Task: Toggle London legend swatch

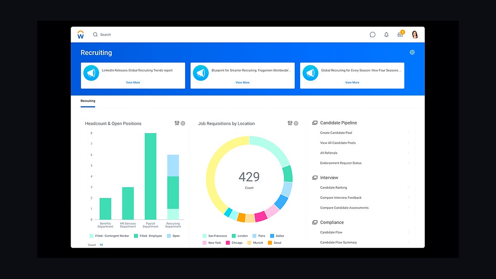Action: tap(234, 236)
